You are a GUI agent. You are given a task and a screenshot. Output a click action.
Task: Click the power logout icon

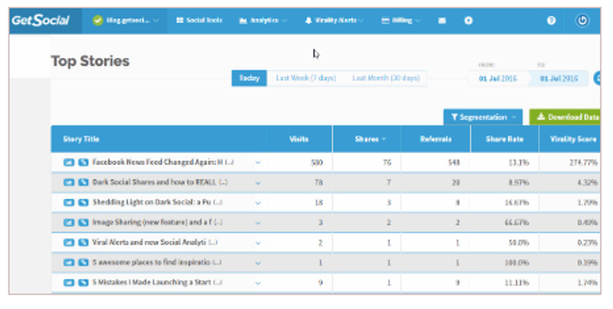[582, 20]
